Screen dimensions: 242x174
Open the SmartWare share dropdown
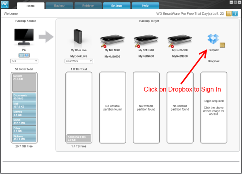[79, 61]
